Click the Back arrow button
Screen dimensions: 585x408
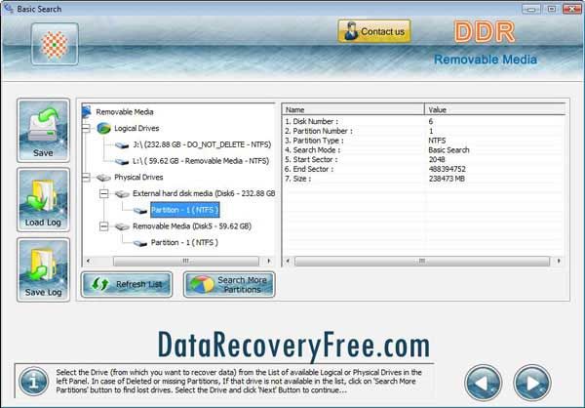(484, 383)
